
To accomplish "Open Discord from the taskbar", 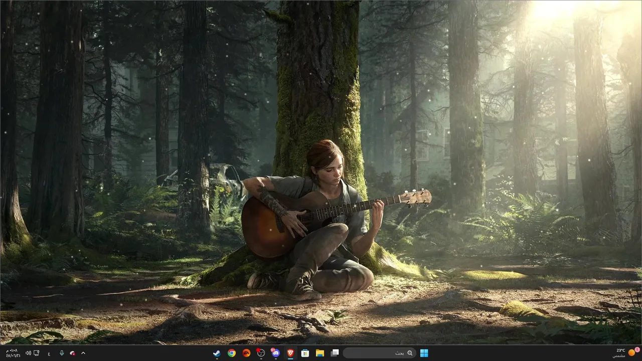I will (275, 353).
